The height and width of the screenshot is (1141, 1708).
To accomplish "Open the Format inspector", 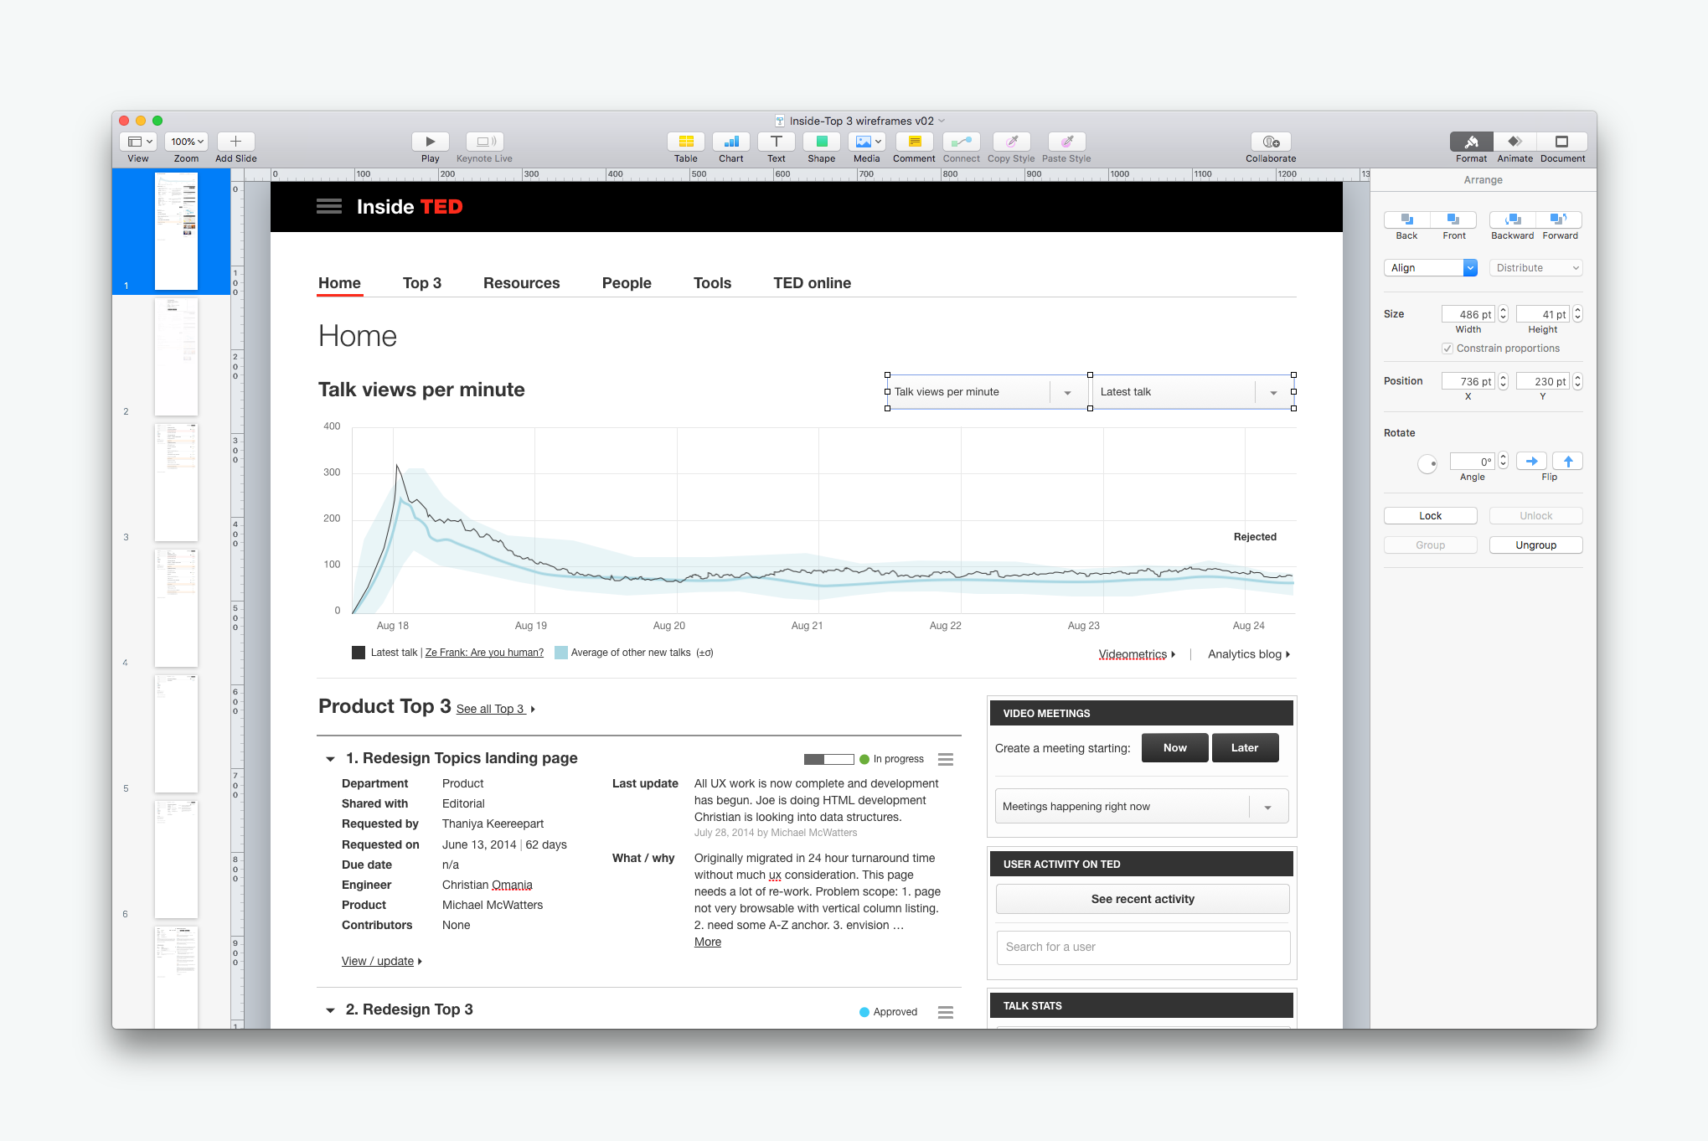I will point(1472,142).
